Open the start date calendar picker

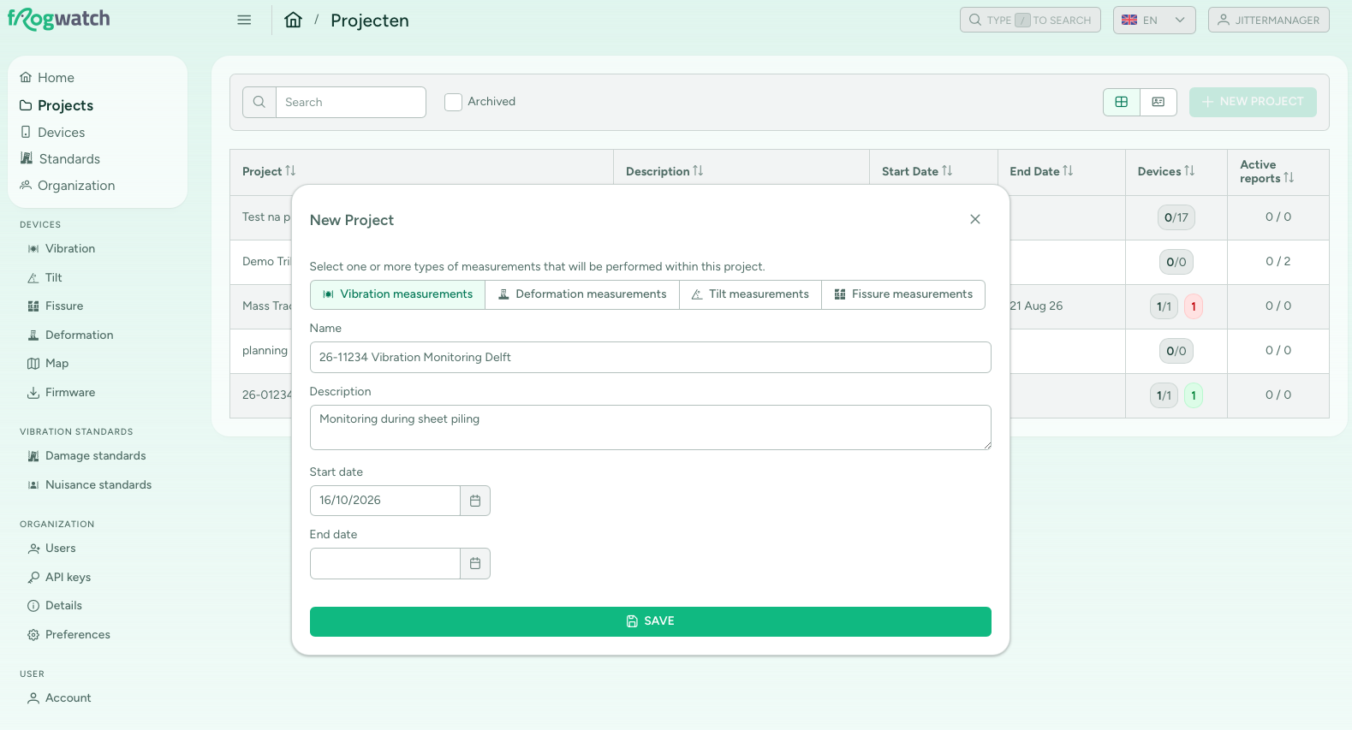[x=475, y=501]
